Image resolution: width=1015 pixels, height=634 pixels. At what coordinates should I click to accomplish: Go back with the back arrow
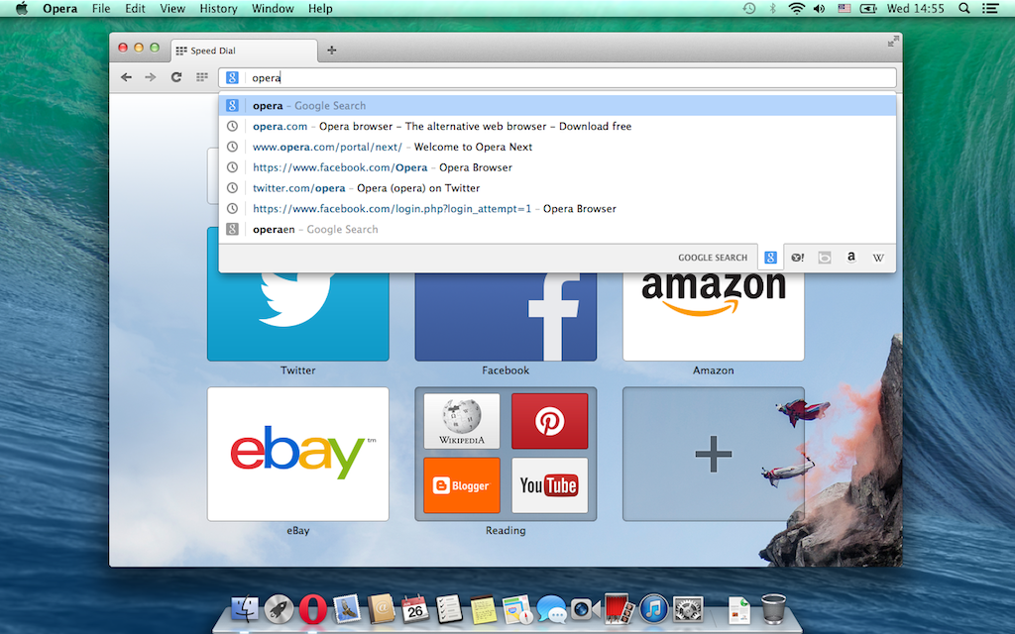(x=126, y=77)
